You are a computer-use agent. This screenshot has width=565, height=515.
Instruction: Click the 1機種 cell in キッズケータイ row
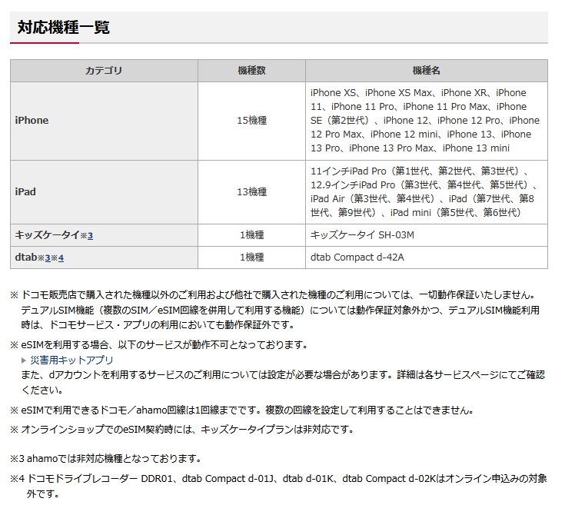coord(251,235)
